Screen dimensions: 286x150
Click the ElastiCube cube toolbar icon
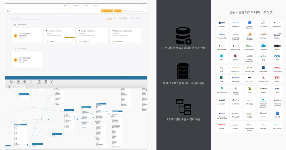pyautogui.click(x=39, y=82)
